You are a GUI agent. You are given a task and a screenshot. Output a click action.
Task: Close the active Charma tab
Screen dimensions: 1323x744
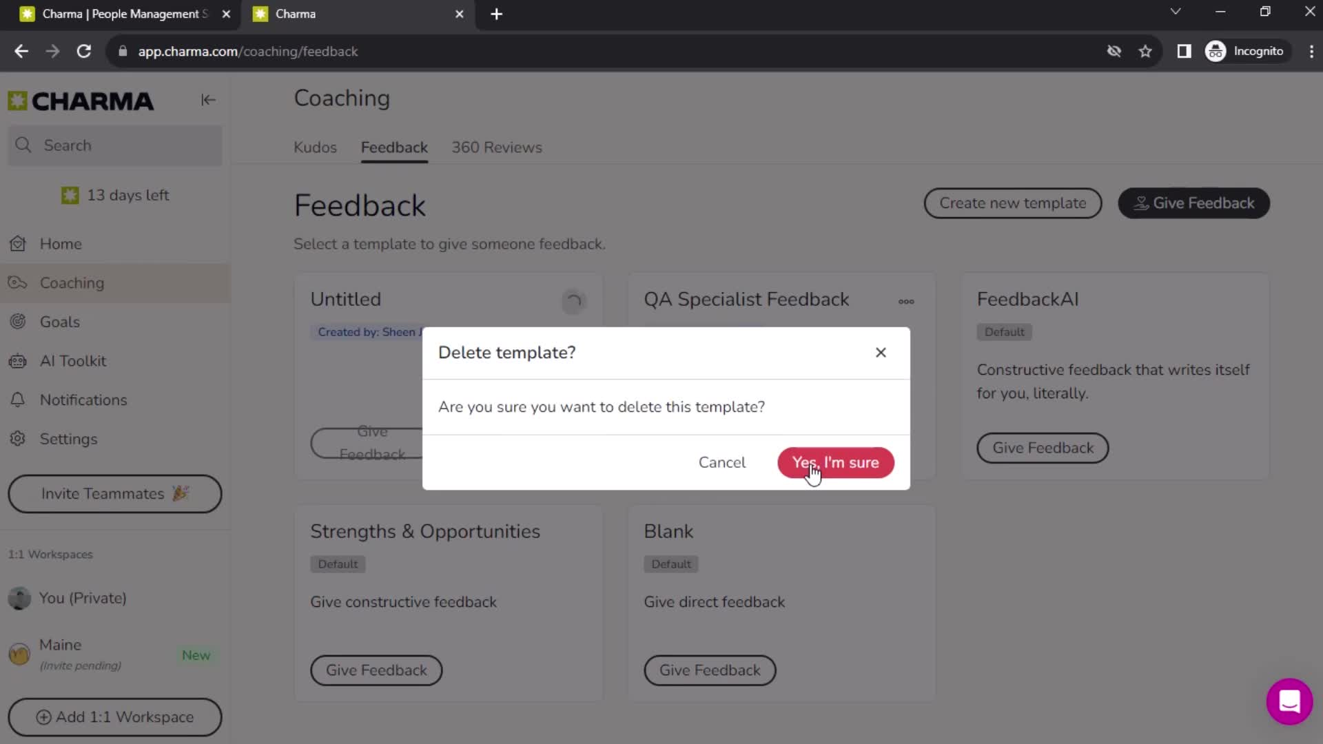[460, 14]
